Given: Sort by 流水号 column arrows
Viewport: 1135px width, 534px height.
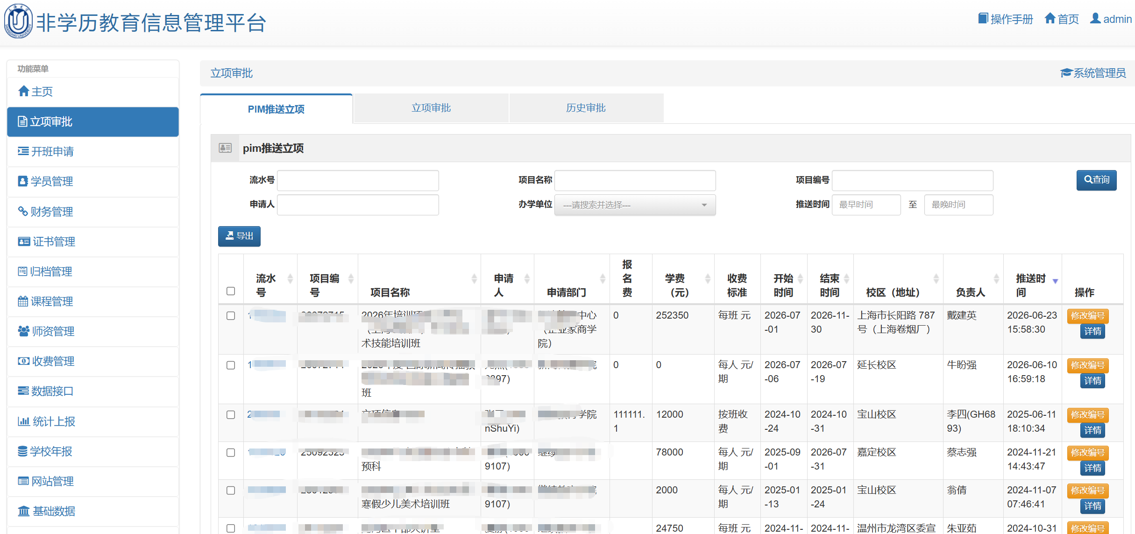Looking at the screenshot, I should [290, 279].
